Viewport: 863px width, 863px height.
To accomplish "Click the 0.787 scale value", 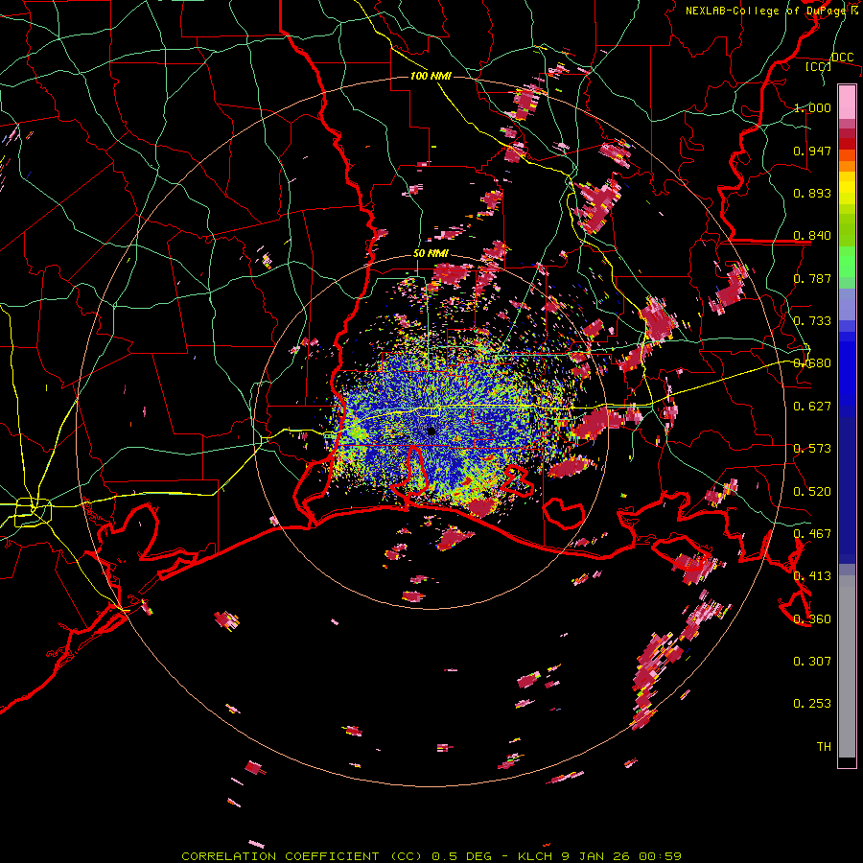I will (x=812, y=278).
